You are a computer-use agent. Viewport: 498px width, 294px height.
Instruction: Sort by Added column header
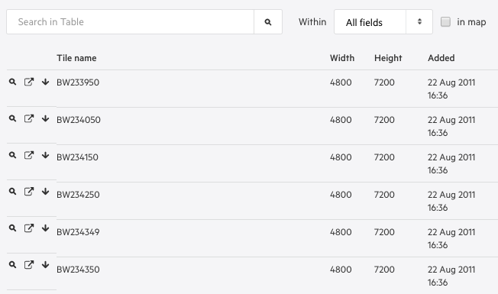pyautogui.click(x=441, y=58)
